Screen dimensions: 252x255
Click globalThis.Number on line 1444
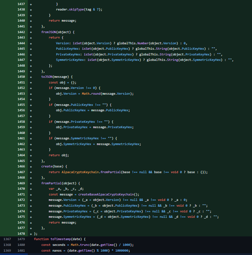coord(133,43)
